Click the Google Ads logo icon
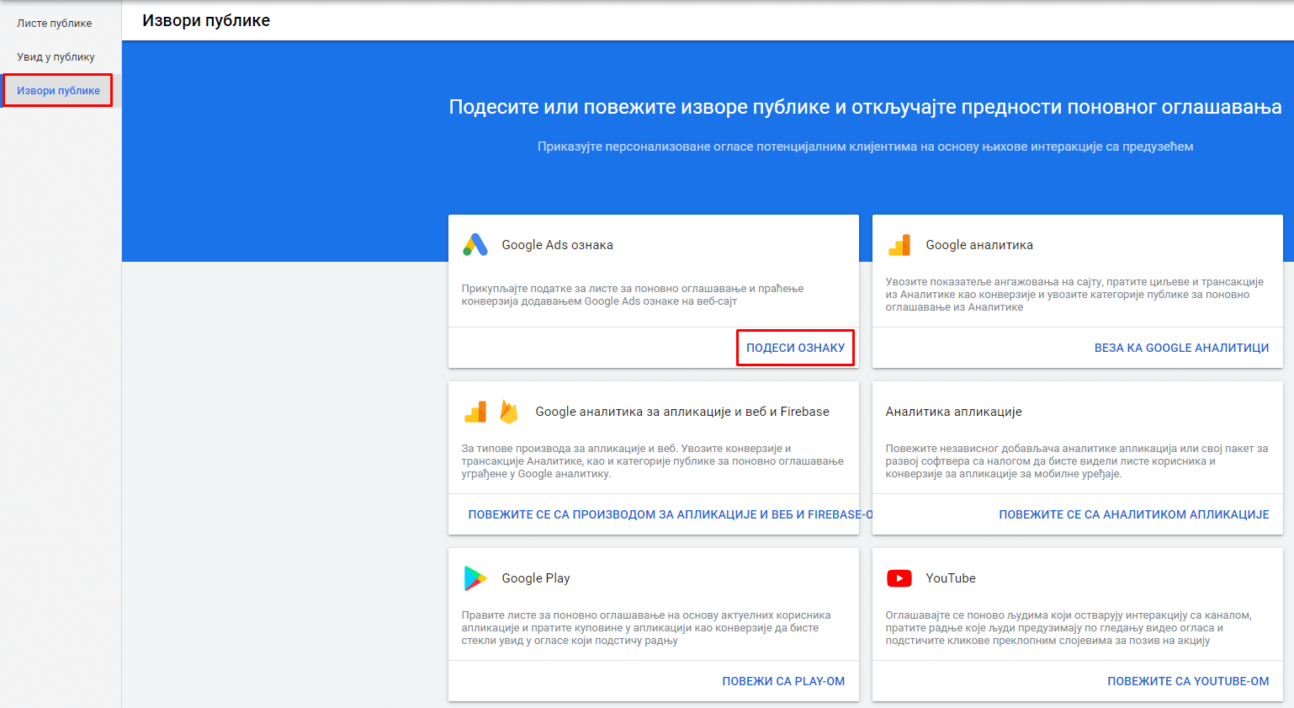Image resolution: width=1294 pixels, height=708 pixels. click(x=475, y=245)
